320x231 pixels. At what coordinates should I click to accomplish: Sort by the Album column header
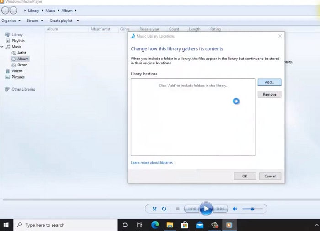point(53,29)
